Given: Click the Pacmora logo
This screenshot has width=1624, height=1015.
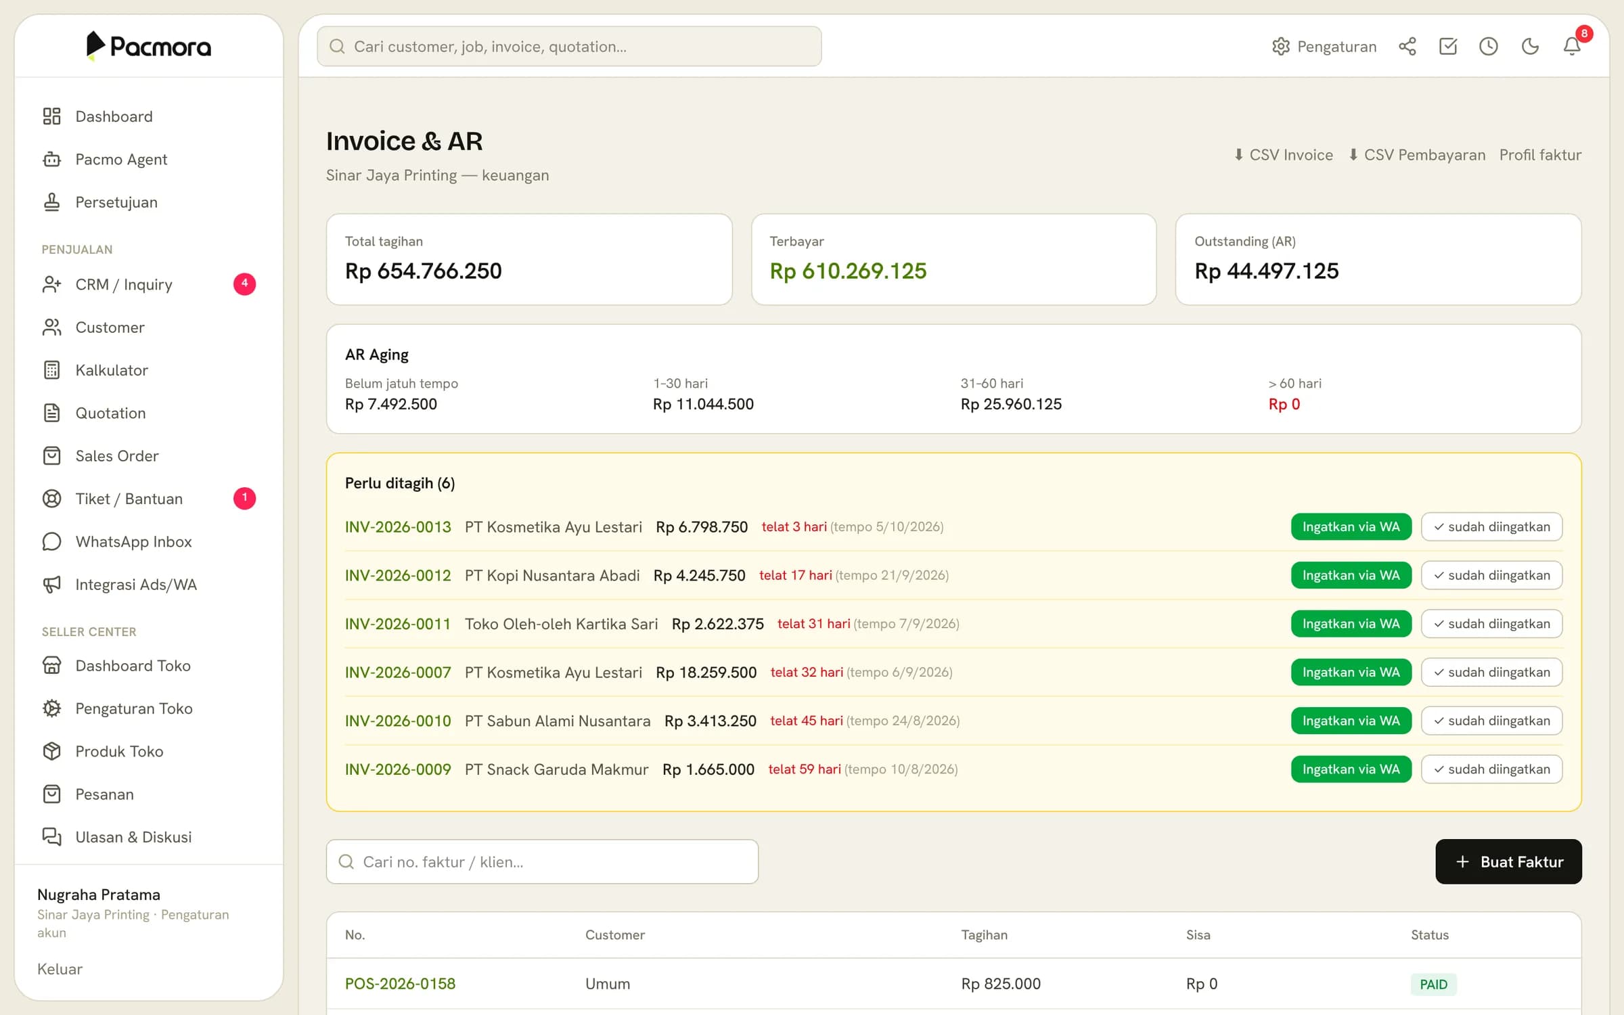Looking at the screenshot, I should point(149,46).
